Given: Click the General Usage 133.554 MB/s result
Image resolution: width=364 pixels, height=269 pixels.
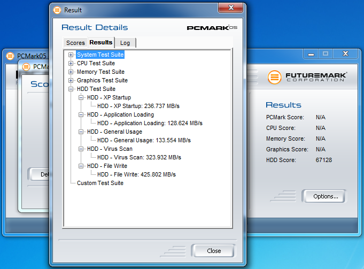Looking at the screenshot, I should pyautogui.click(x=144, y=140).
